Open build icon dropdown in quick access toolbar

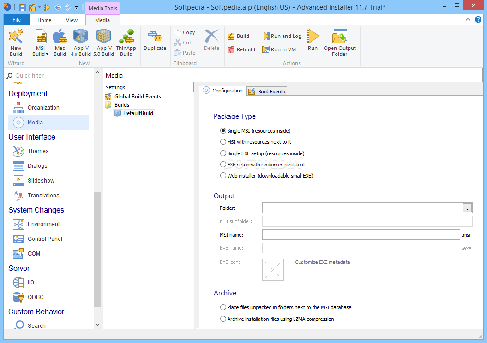[x=39, y=7]
